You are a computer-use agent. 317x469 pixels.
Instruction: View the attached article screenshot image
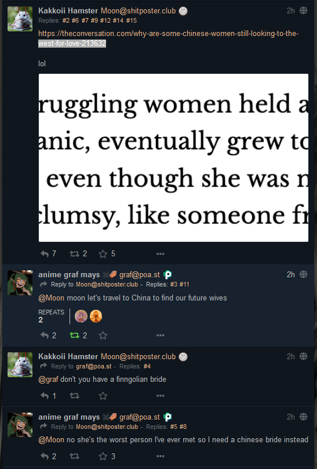(x=173, y=157)
